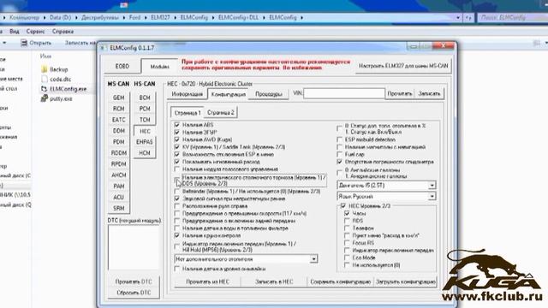Click Сохранить конфигурацию button

[341, 281]
